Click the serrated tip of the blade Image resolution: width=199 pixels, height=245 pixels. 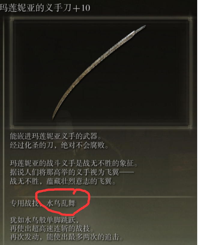click(x=140, y=29)
